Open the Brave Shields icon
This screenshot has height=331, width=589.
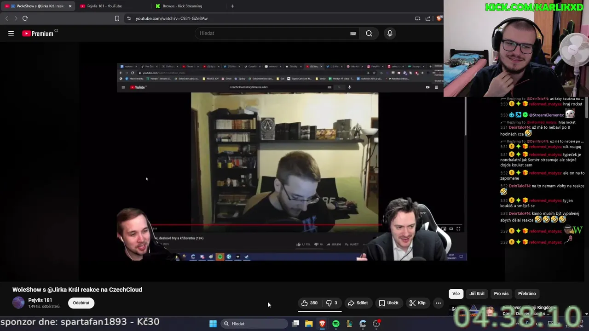click(439, 18)
